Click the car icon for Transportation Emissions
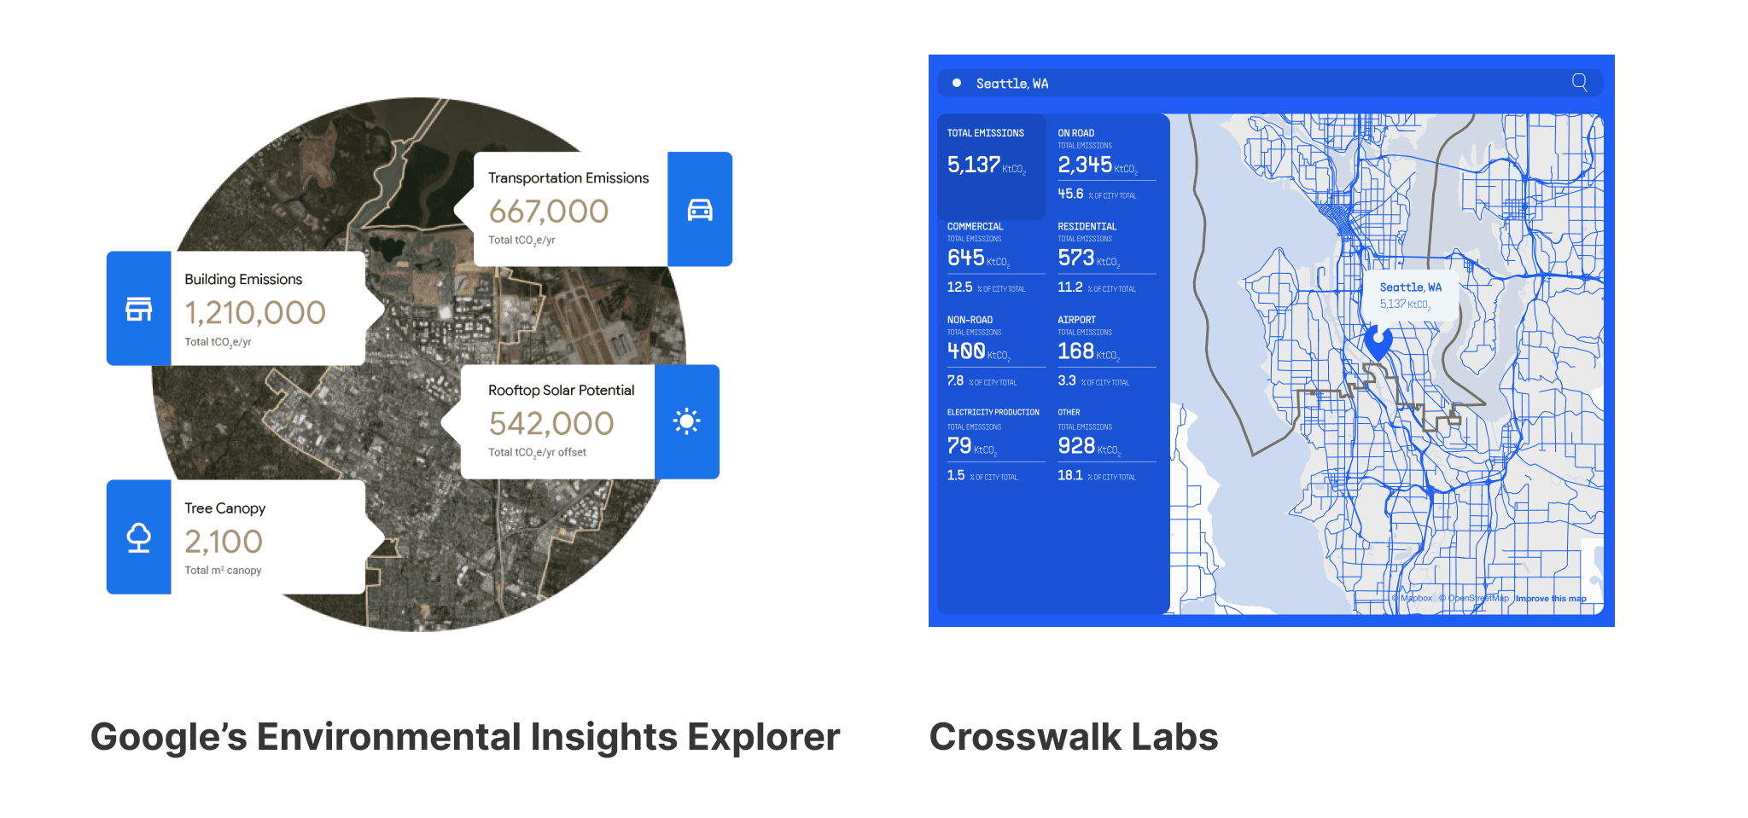This screenshot has width=1748, height=818. coord(699,209)
